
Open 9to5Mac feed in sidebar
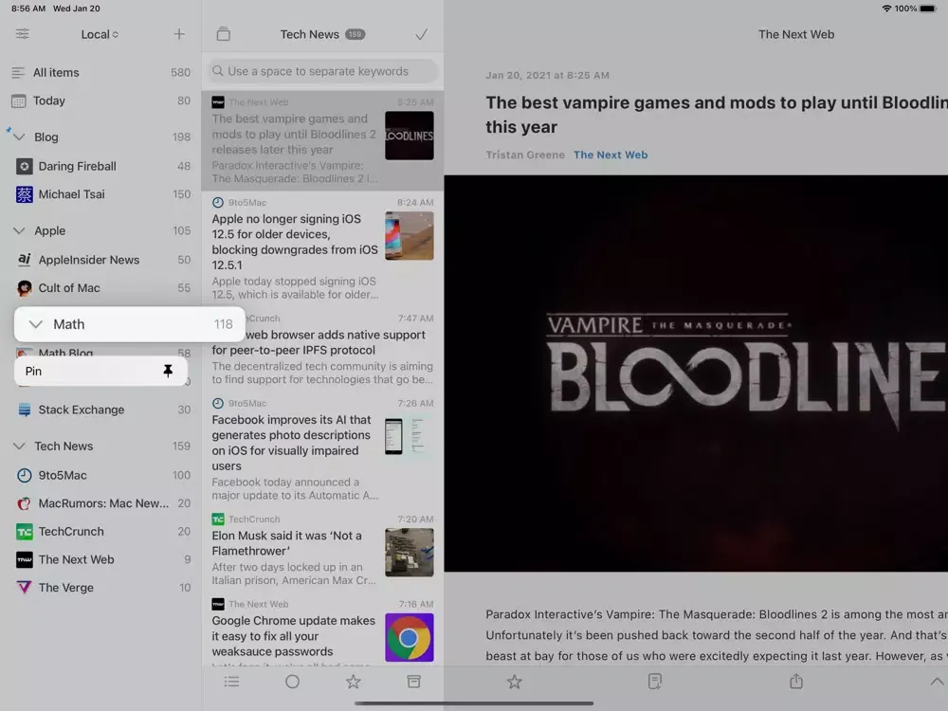tap(101, 475)
